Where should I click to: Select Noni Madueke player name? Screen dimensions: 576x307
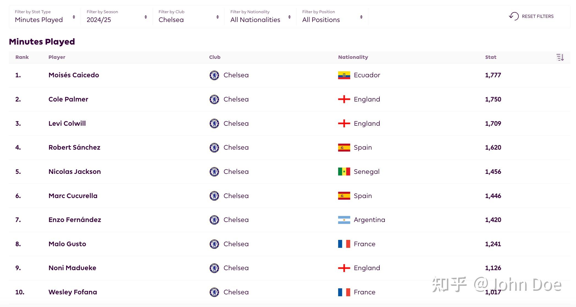click(72, 268)
